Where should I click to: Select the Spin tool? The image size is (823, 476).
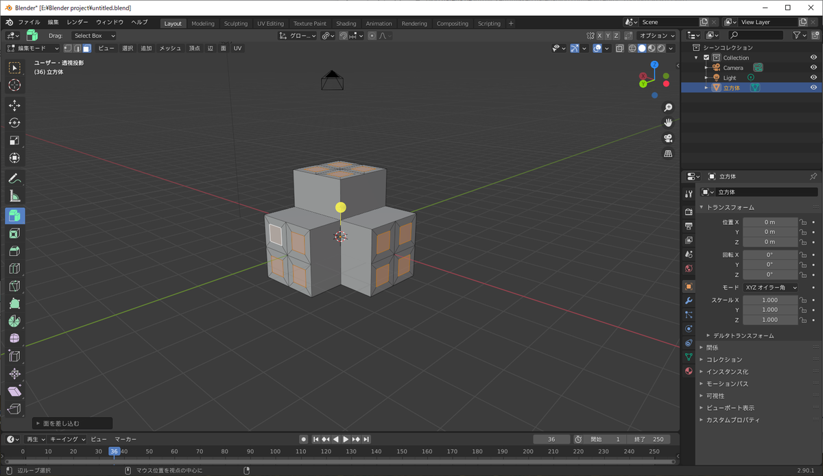click(x=14, y=321)
